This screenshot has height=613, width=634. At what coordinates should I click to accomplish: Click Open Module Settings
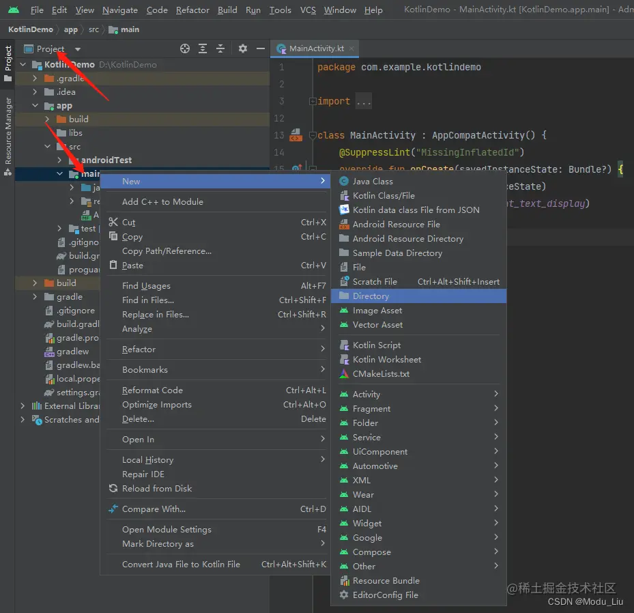[x=216, y=530]
